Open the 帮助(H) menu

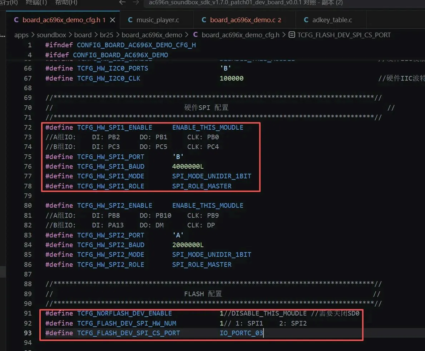tap(66, 3)
